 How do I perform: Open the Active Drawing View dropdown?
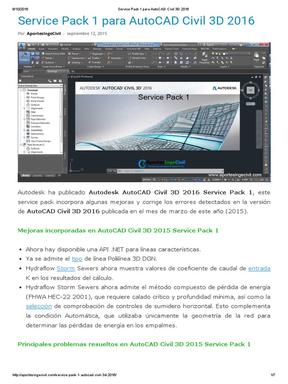(40, 86)
